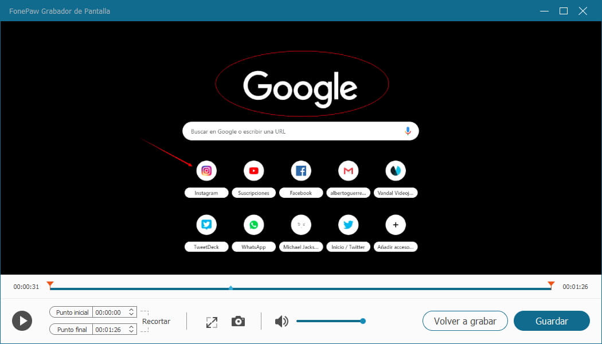
Task: Click the Recortar trim button
Action: tap(156, 321)
